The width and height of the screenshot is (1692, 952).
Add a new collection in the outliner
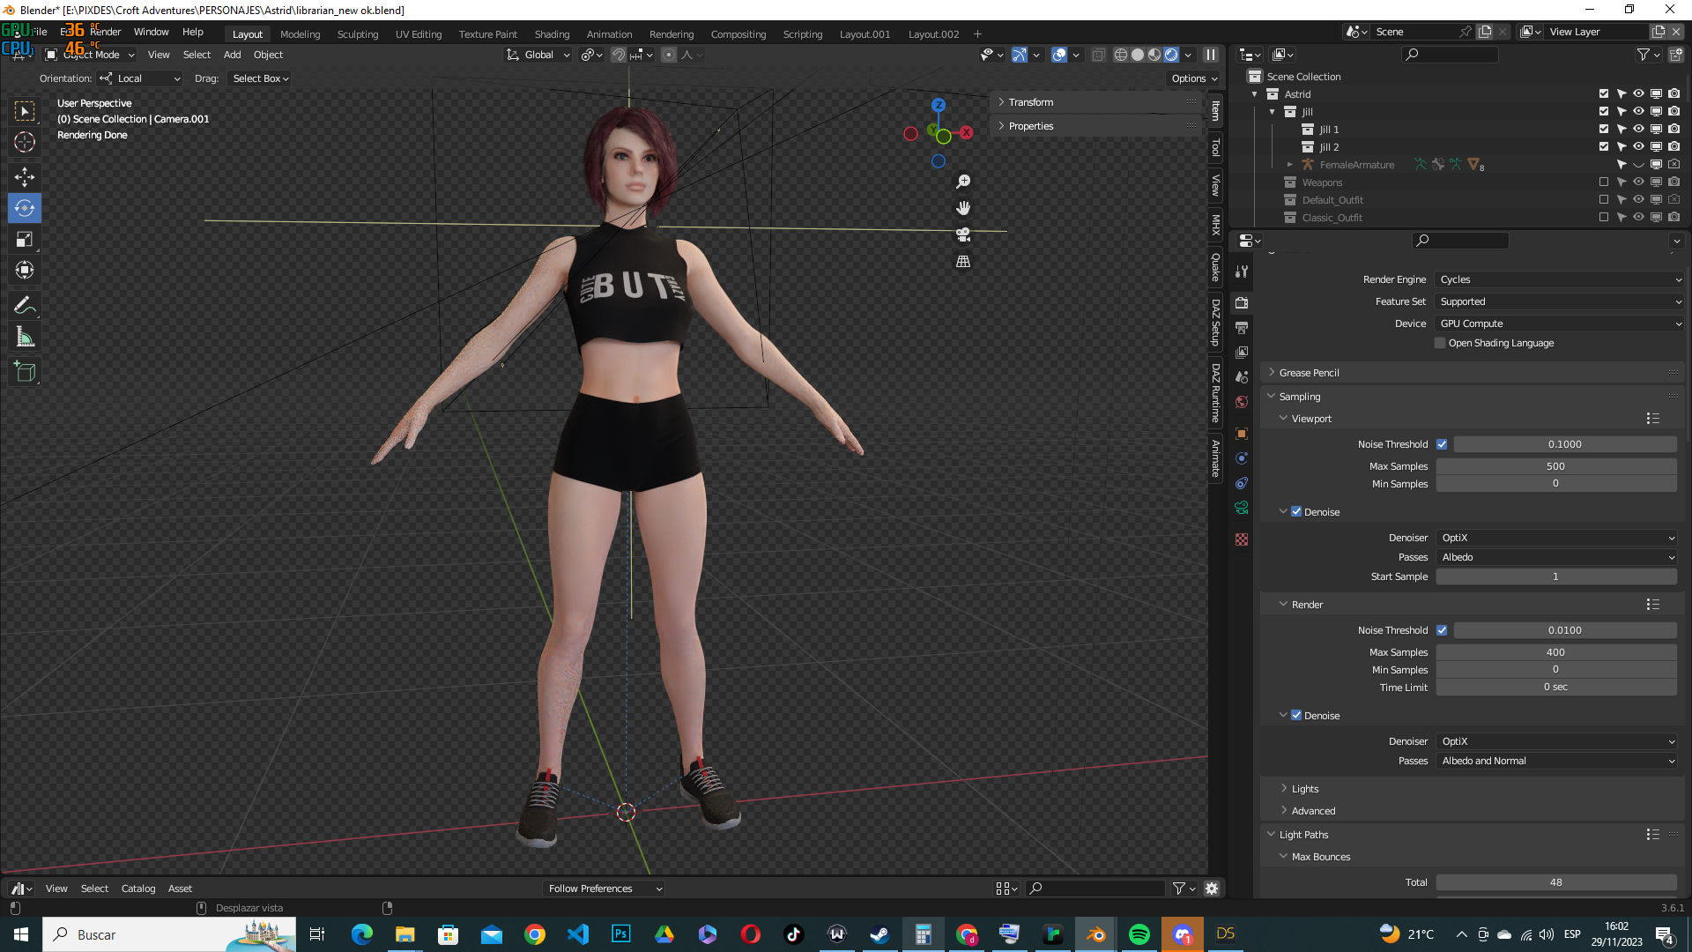1675,55
